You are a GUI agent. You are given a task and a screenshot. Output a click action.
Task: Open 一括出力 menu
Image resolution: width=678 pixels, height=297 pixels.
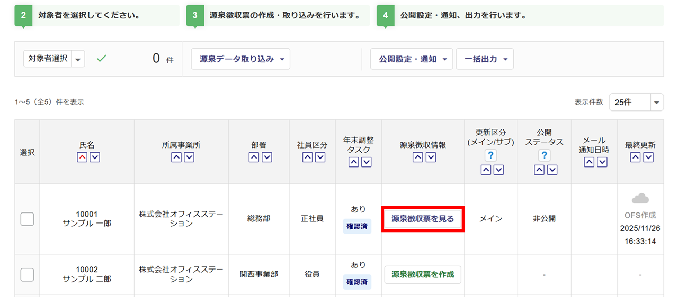[x=485, y=59]
